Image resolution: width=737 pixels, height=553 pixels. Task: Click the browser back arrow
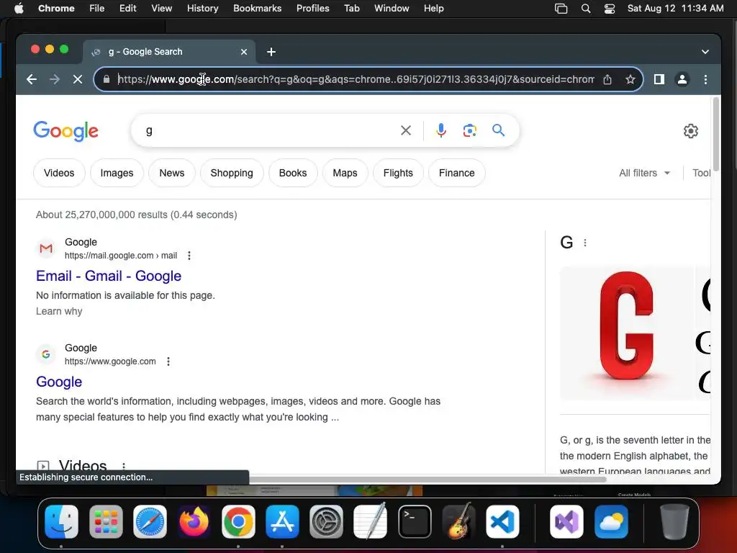click(x=32, y=79)
